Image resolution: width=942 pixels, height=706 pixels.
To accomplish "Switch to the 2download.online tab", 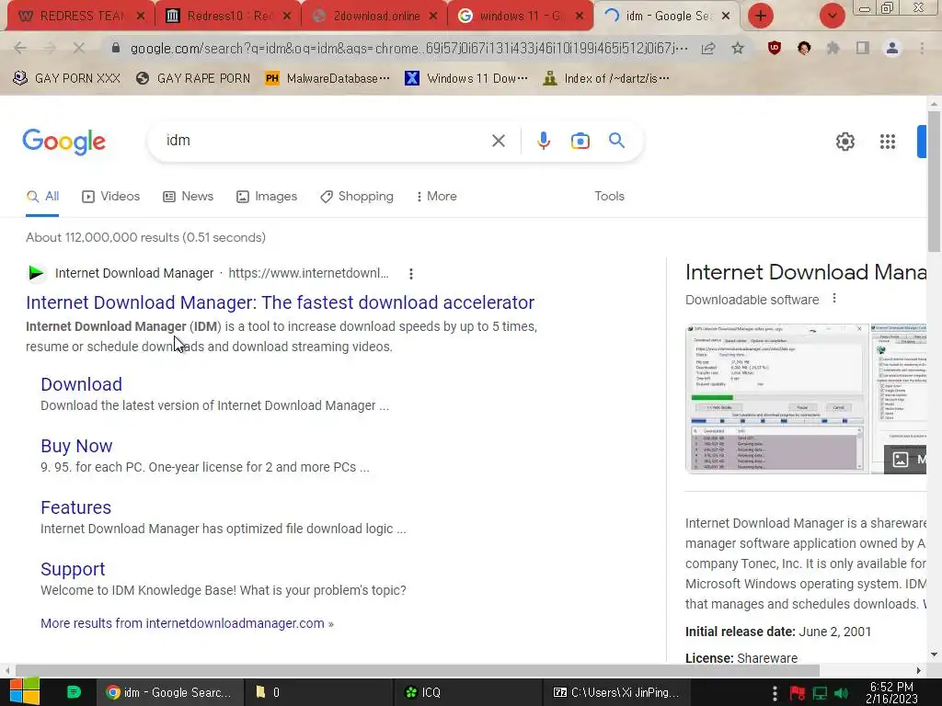I will pos(374,17).
